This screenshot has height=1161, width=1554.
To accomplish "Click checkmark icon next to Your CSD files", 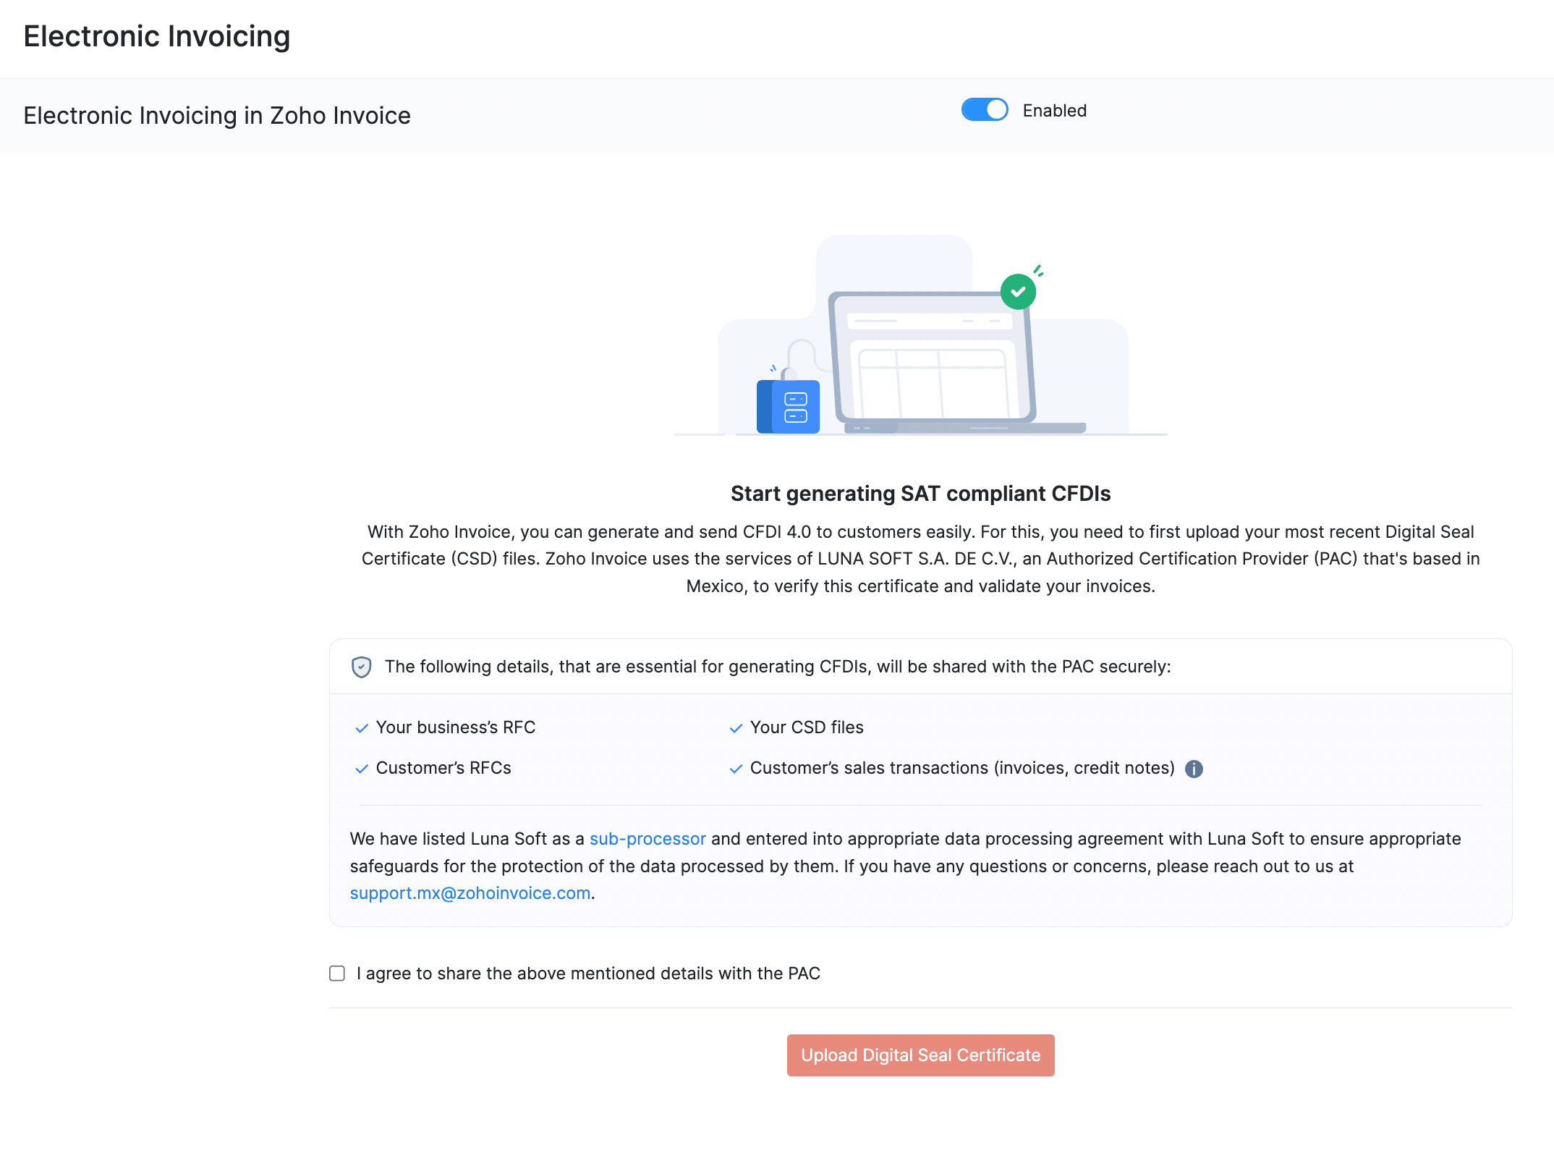I will click(x=736, y=728).
